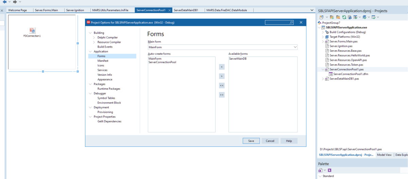Click the ProjectGroup7 icon
This screenshot has height=179, width=408.
click(320, 23)
